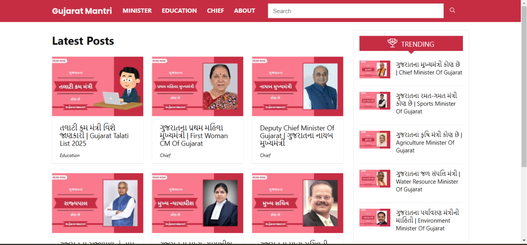Open trending Agriculture Minister Of Gujarat thumbnail
The image size is (527, 245).
click(375, 140)
